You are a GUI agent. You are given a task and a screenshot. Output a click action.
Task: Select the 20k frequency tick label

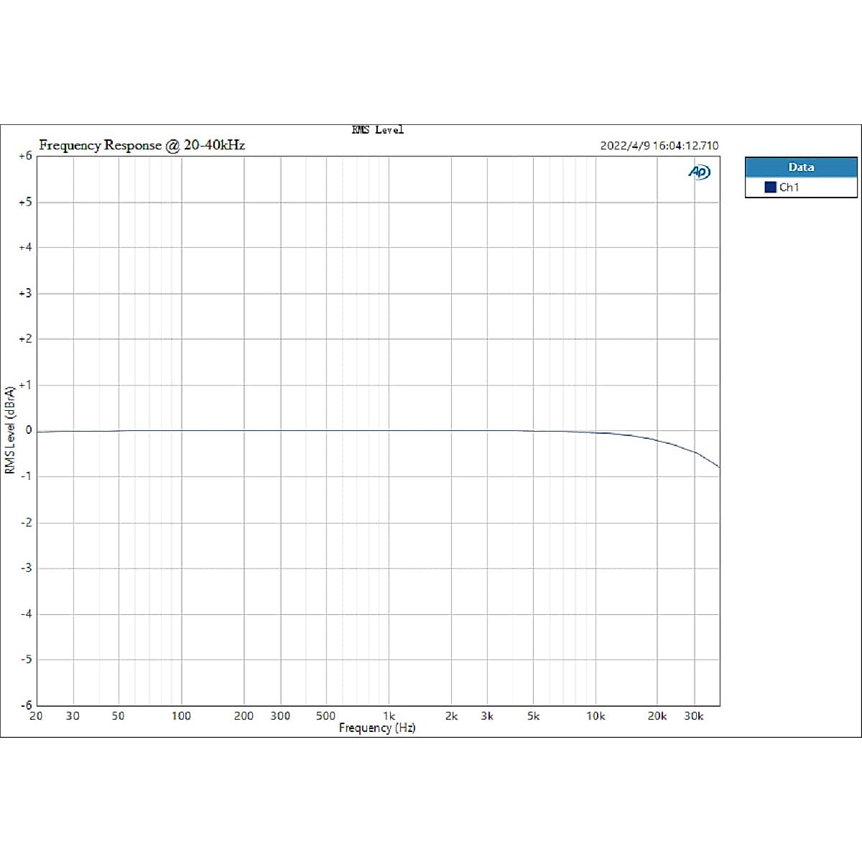pyautogui.click(x=657, y=716)
